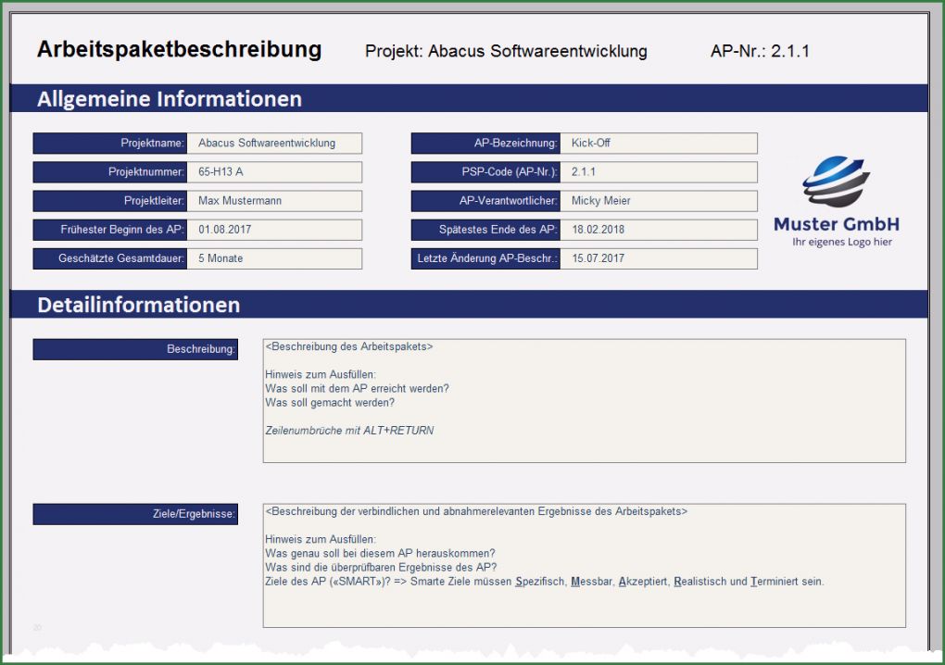Click the AP-Bezeichnung field Kick-Off
945x665 pixels.
(658, 144)
